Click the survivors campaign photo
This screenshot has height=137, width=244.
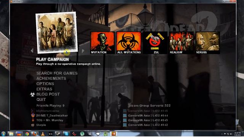coord(57,32)
